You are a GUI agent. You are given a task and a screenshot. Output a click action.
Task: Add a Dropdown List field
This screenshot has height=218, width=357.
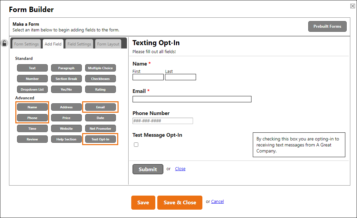click(x=32, y=89)
